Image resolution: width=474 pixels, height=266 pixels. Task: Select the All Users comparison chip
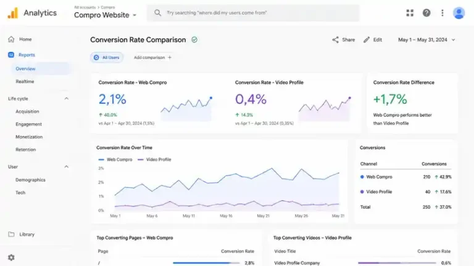(x=106, y=57)
